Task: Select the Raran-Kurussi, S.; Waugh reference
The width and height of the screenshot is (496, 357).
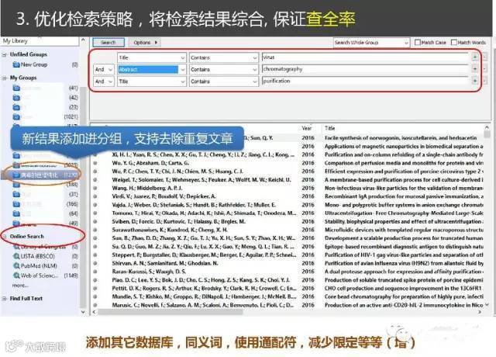Action: (149, 272)
